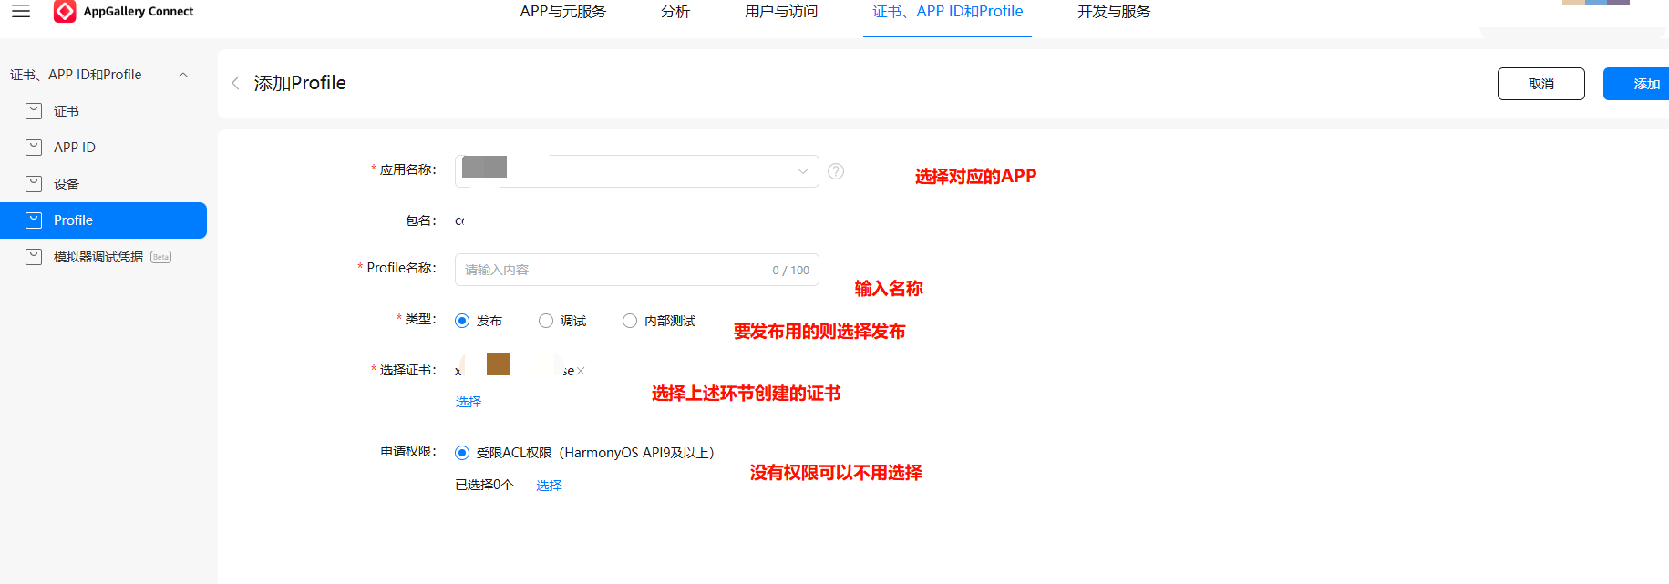Image resolution: width=1669 pixels, height=584 pixels.
Task: Select the 内部测试 type radio button
Action: pos(630,321)
